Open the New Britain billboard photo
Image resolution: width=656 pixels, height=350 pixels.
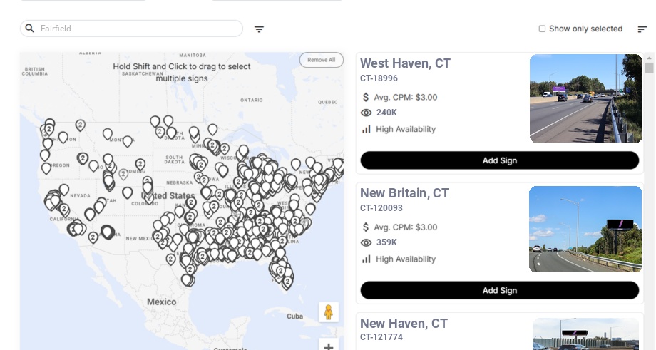point(585,229)
